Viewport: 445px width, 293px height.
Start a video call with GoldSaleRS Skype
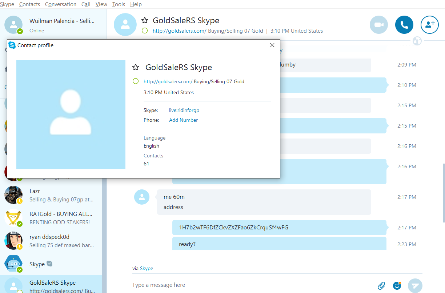point(379,25)
